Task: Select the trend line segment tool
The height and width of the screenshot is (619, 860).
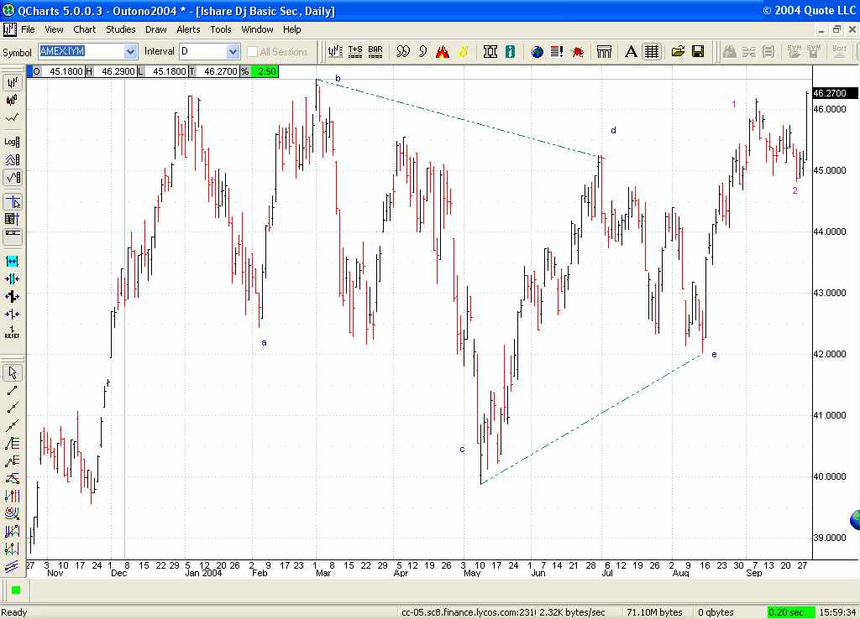Action: 12,390
